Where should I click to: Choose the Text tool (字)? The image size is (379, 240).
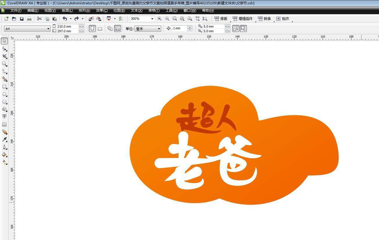tap(4, 117)
